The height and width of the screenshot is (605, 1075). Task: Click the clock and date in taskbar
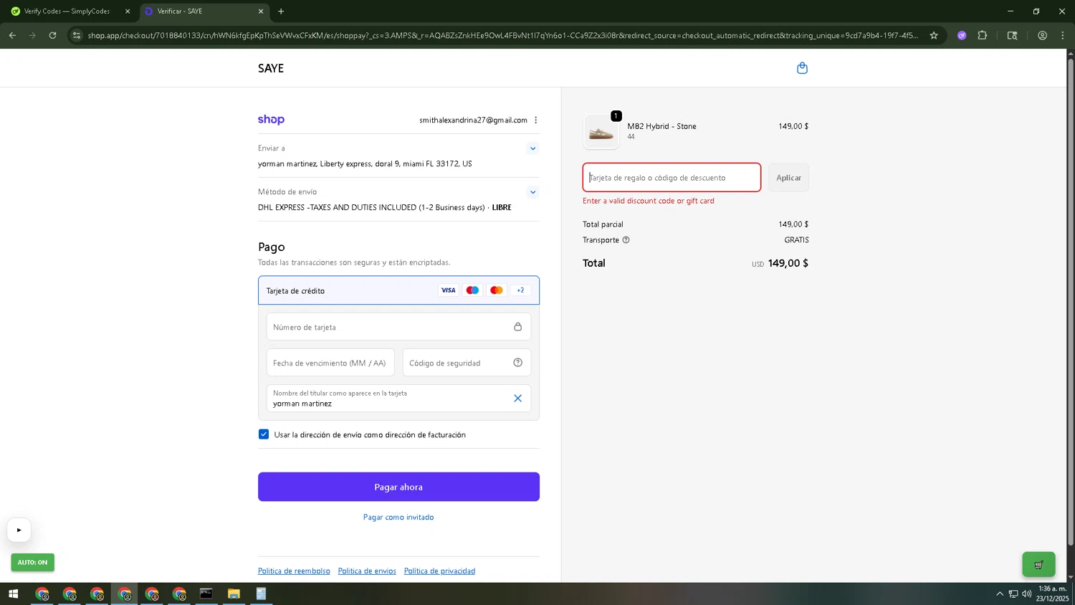click(x=1052, y=594)
